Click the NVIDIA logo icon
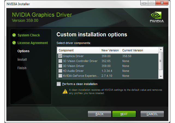This screenshot has width=175, height=123. [x=157, y=17]
